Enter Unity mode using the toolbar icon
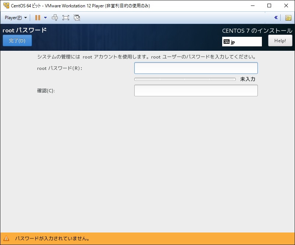The height and width of the screenshot is (245, 295). 77,17
